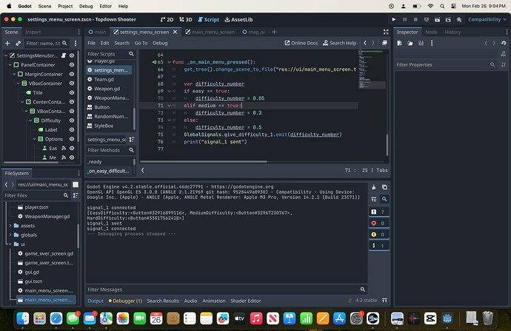Open the Script workspace
Viewport: 511px width, 331px height.
tap(209, 19)
